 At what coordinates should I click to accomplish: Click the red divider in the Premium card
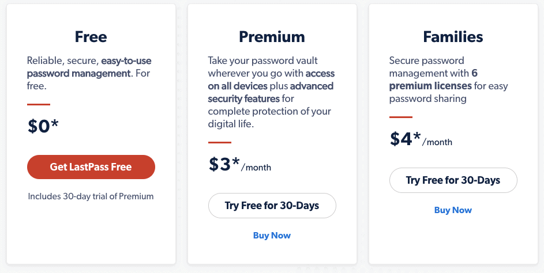tap(220, 142)
